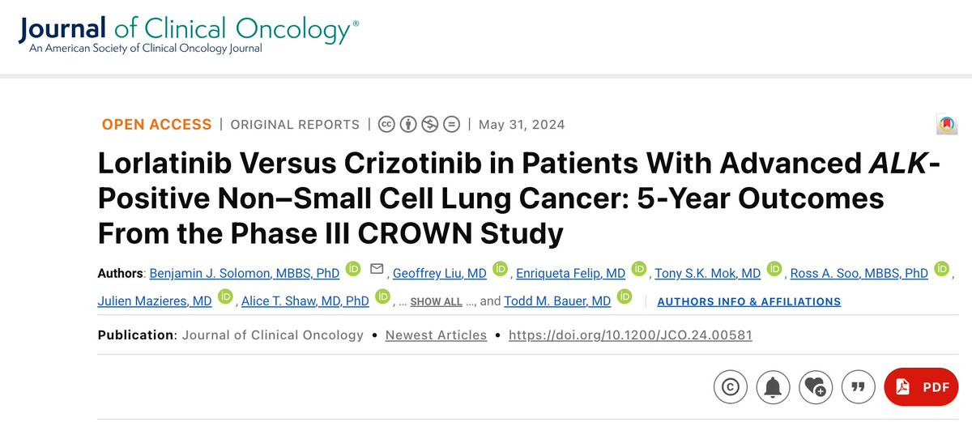The image size is (972, 422).
Task: Open the copyright permissions icon
Action: point(731,387)
